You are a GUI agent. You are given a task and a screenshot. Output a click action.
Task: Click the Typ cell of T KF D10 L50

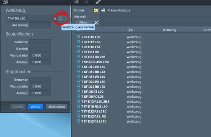(x=134, y=37)
